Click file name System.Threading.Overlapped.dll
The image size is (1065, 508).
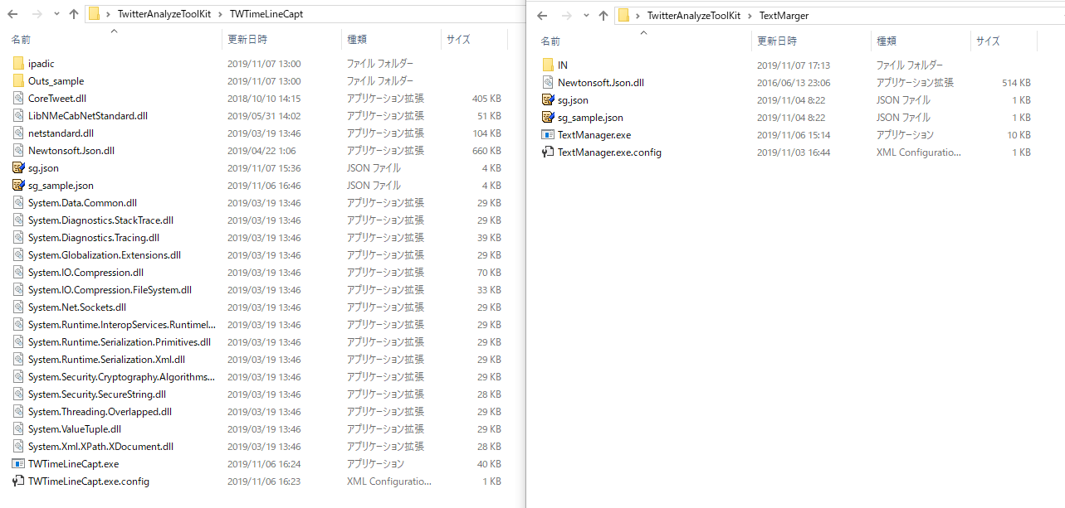tap(100, 412)
